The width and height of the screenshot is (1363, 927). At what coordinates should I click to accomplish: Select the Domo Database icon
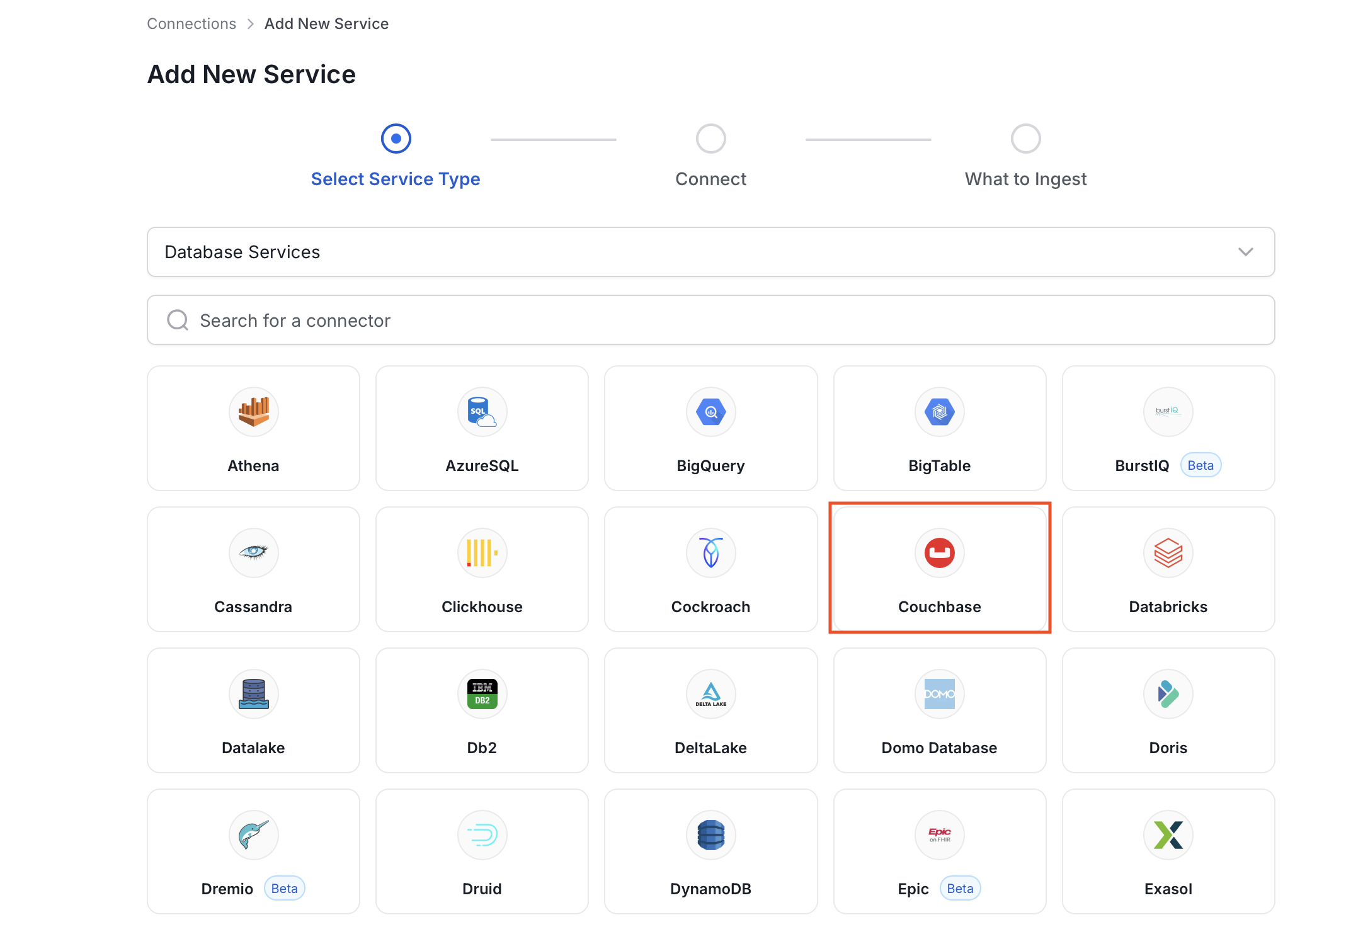point(939,694)
